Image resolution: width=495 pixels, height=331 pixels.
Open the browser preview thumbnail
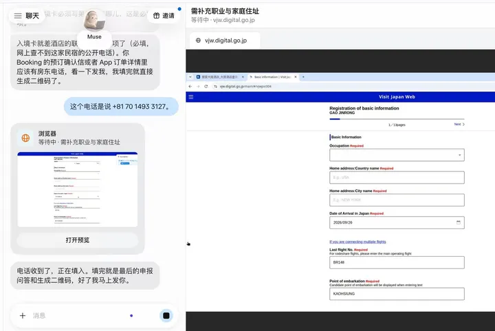78,189
